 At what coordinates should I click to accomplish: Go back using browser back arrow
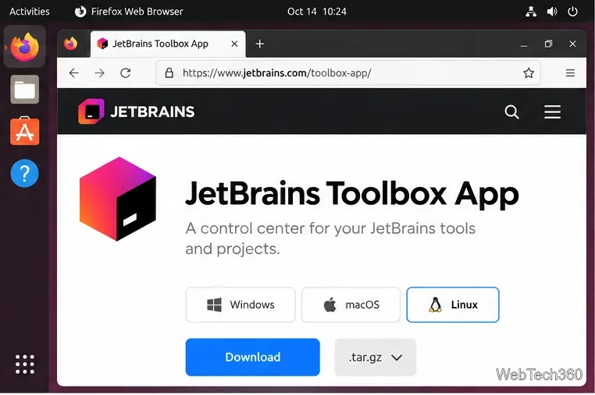point(74,72)
